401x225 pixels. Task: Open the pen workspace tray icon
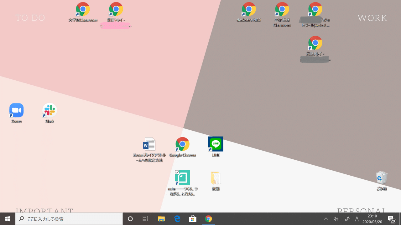tap(347, 219)
